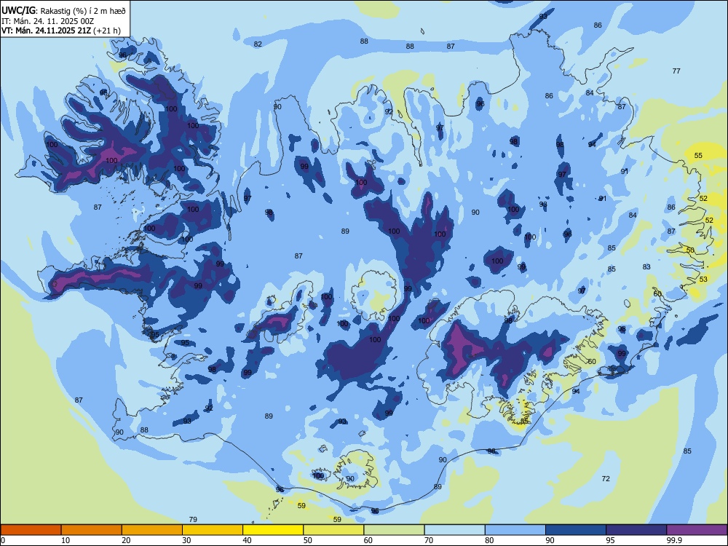Click the map value '77' in the northeast sea
This screenshot has width=728, height=546.
coord(676,71)
